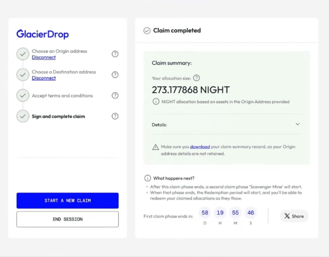Click the info icon beside What happens next
Screen dimensions: 329x257
pyautogui.click(x=148, y=178)
